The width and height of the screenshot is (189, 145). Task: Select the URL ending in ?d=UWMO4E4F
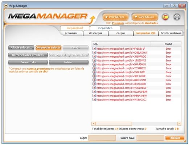click(122, 92)
